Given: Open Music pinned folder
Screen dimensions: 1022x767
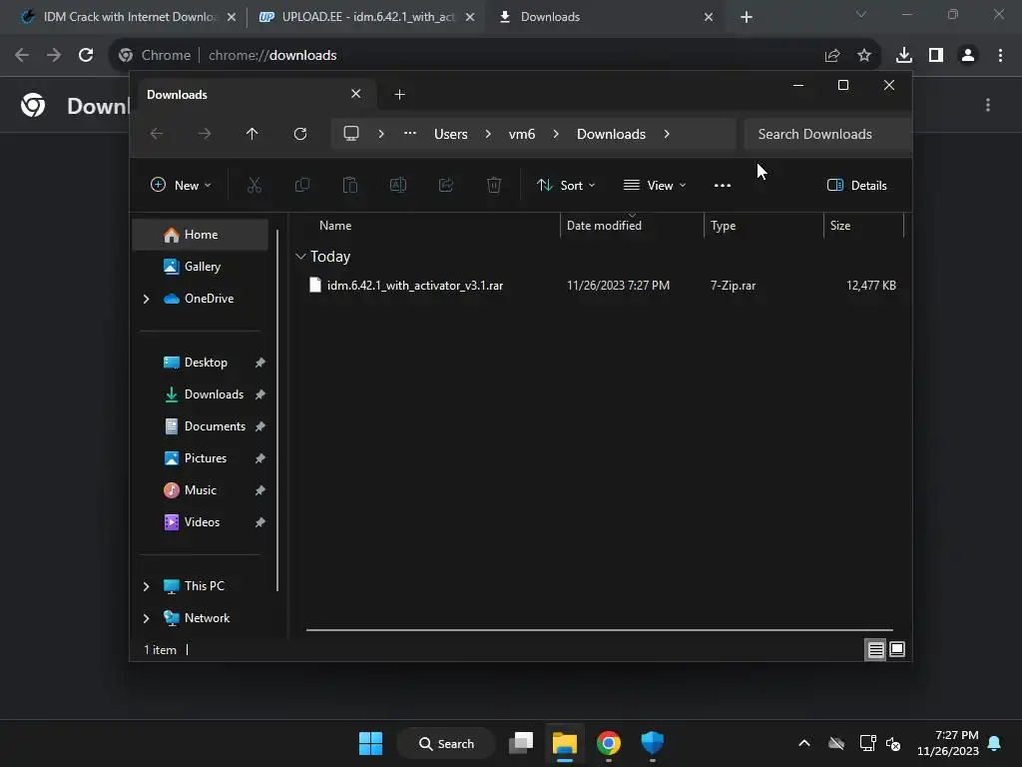Looking at the screenshot, I should point(201,490).
